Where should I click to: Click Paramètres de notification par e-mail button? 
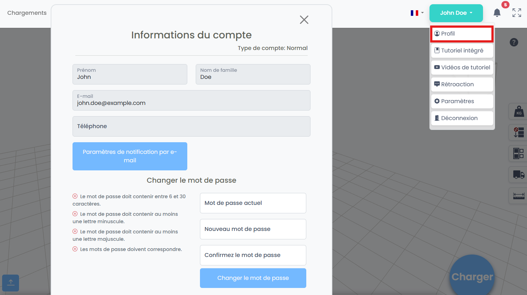point(130,156)
